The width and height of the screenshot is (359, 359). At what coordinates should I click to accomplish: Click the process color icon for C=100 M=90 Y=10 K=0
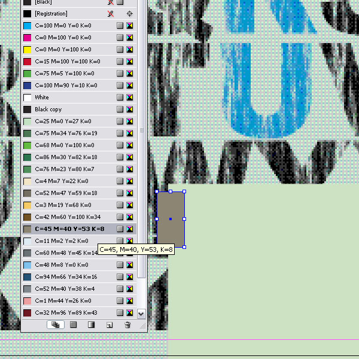pos(120,86)
